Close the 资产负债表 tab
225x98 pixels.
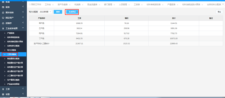click(70, 5)
